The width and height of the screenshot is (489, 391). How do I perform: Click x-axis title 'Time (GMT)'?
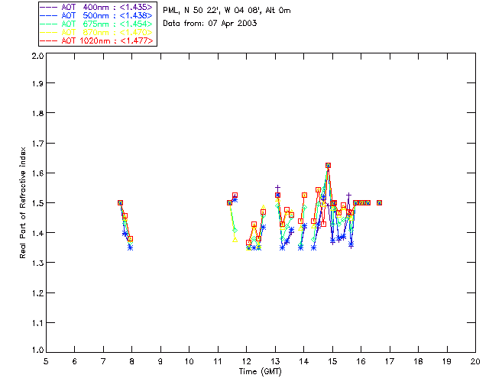pos(260,372)
